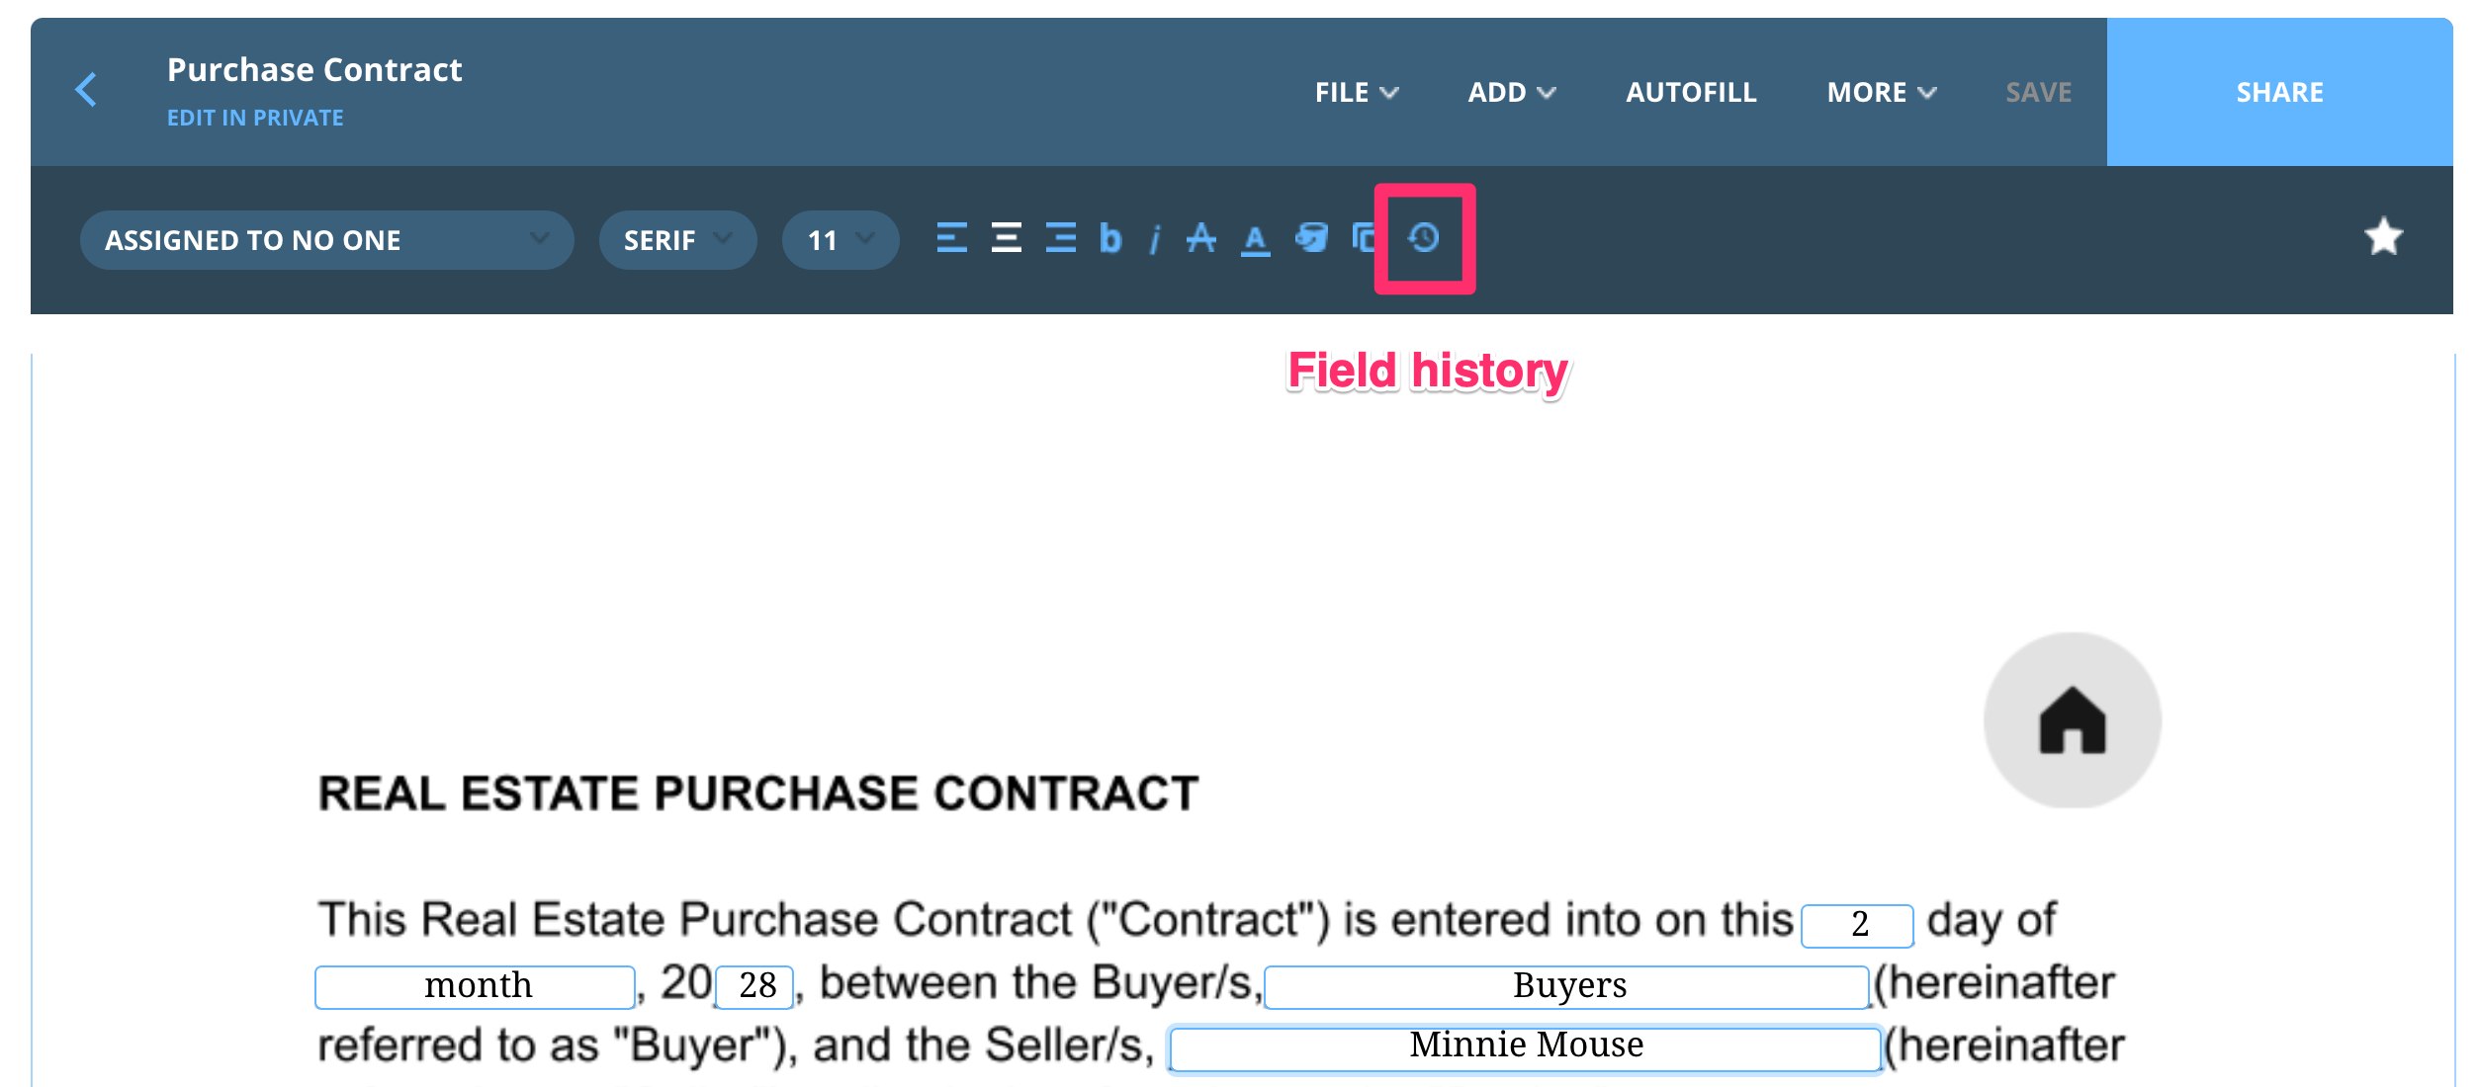Open the MORE menu
The height and width of the screenshot is (1087, 2480).
click(1879, 91)
